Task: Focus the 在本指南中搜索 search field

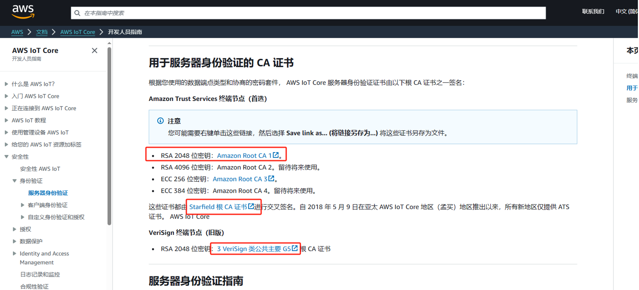Action: pyautogui.click(x=308, y=13)
